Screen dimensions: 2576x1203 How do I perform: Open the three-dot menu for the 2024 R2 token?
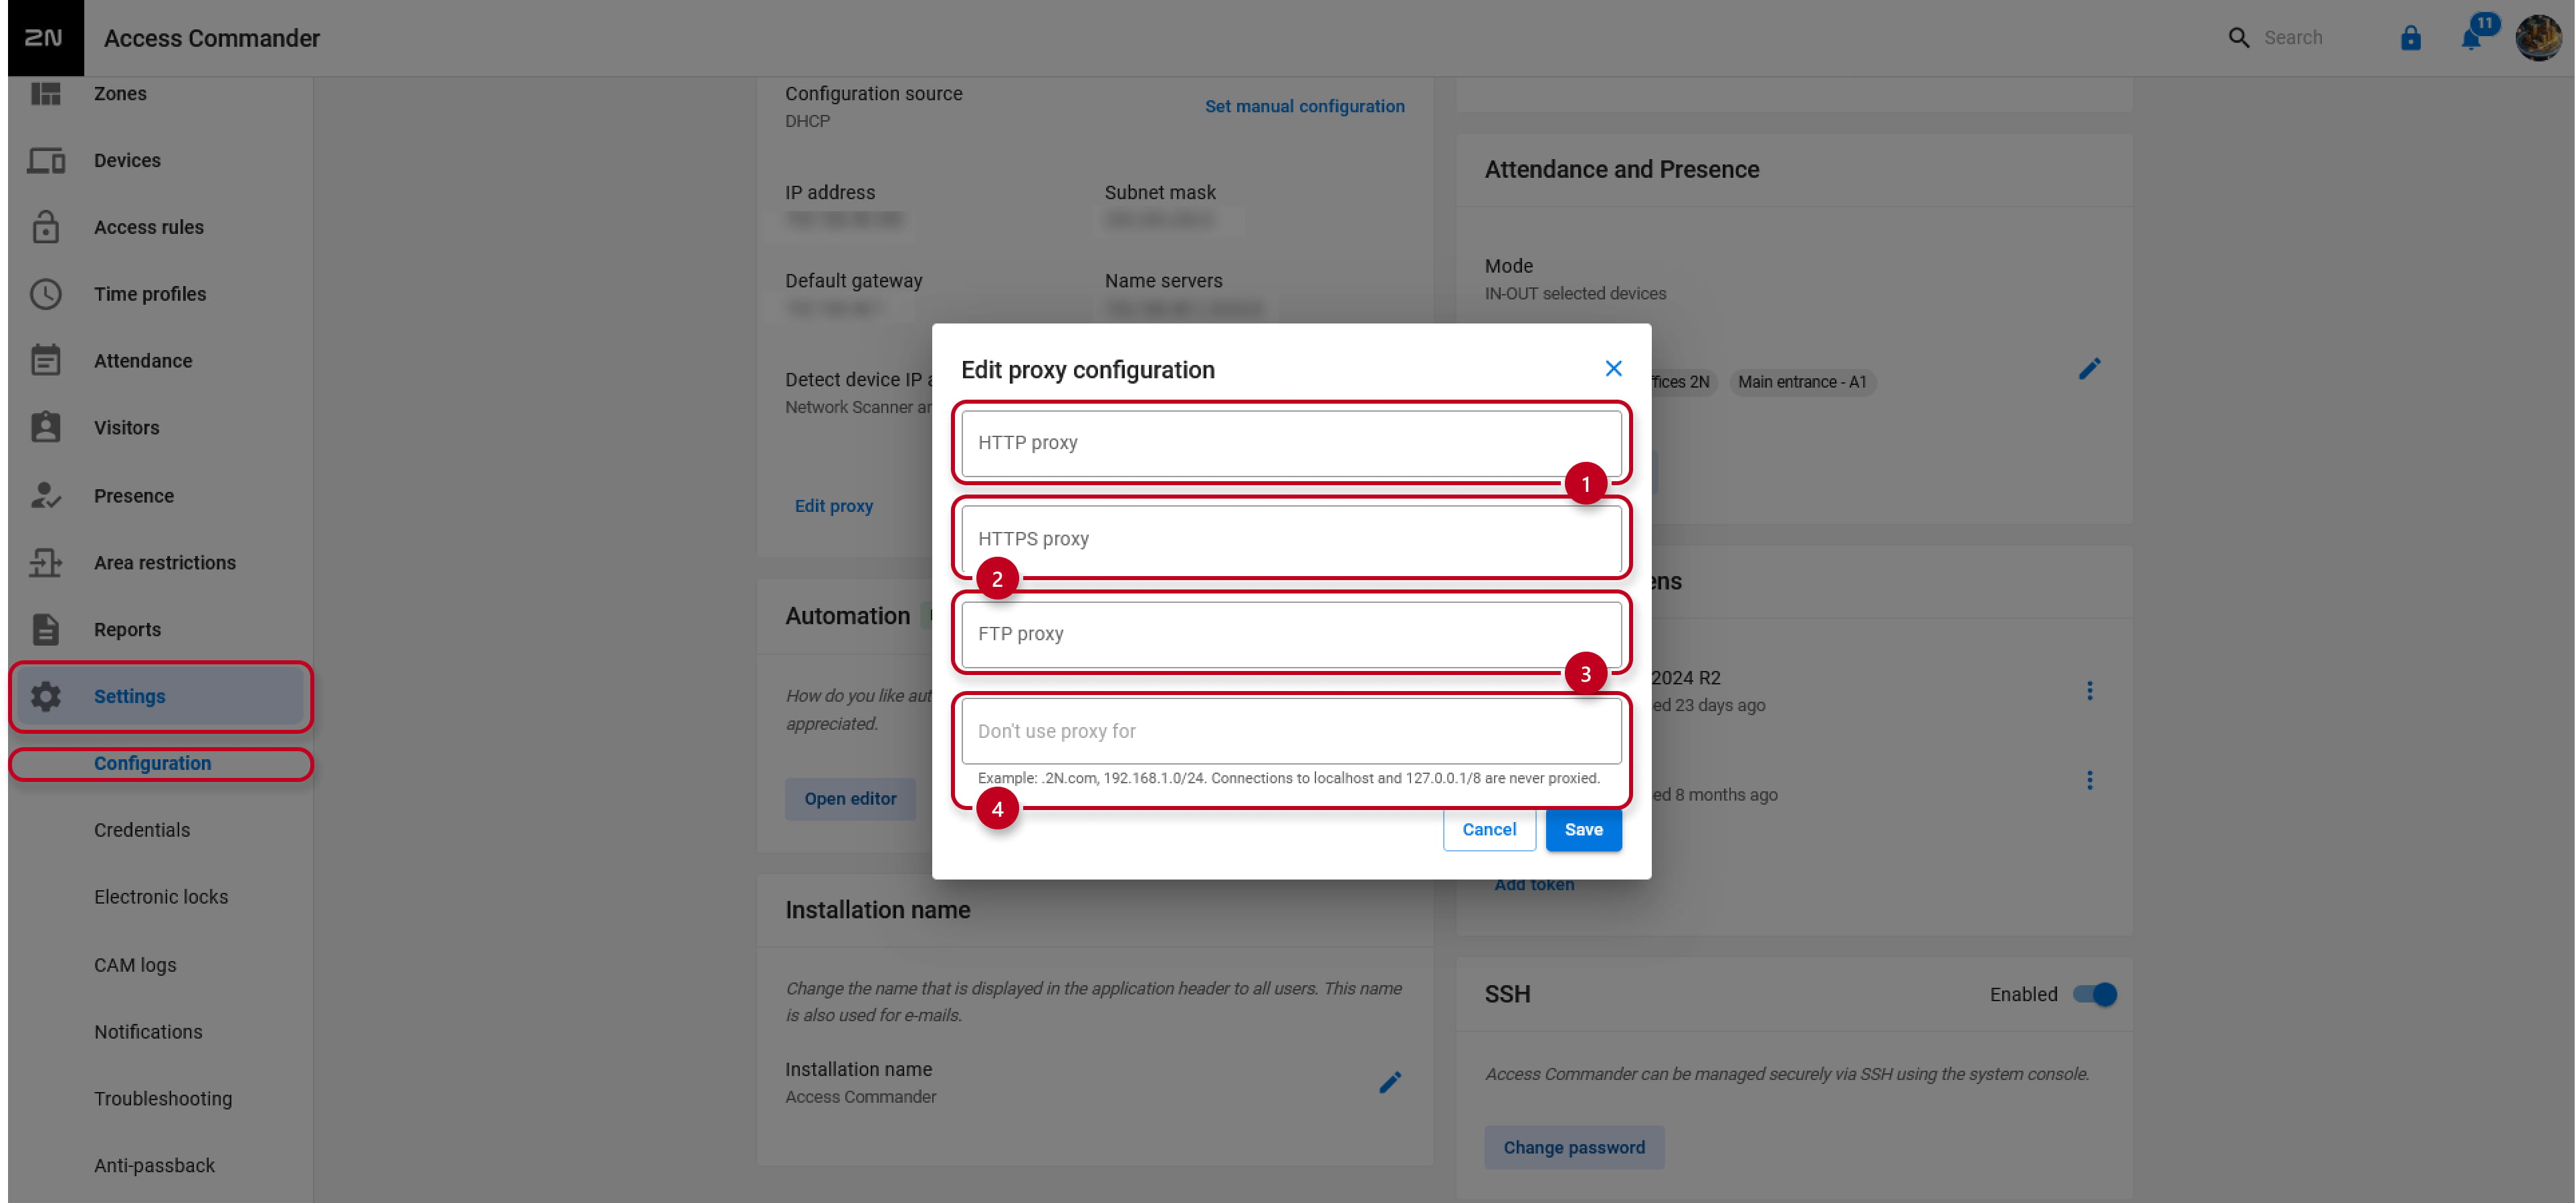tap(2089, 690)
